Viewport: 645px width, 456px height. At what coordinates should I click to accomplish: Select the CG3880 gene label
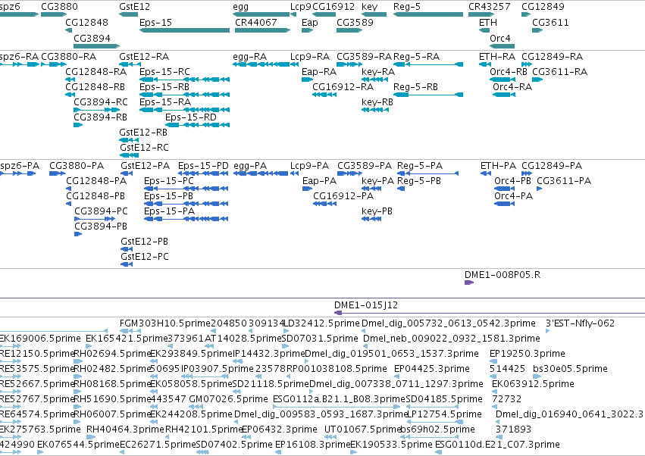[59, 7]
